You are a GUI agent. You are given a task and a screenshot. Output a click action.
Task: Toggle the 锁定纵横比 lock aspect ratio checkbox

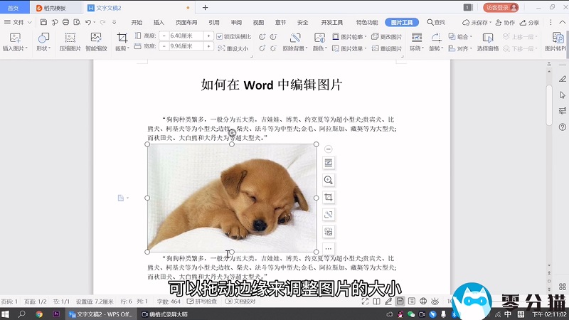coord(219,37)
